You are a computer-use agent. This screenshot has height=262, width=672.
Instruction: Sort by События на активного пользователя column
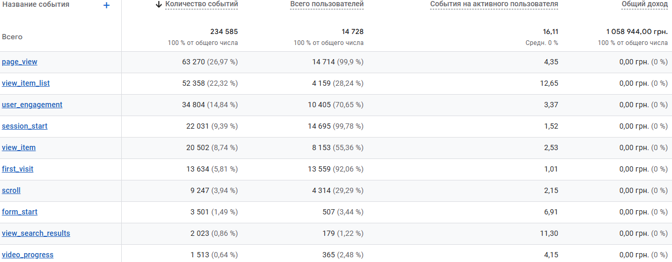494,4
